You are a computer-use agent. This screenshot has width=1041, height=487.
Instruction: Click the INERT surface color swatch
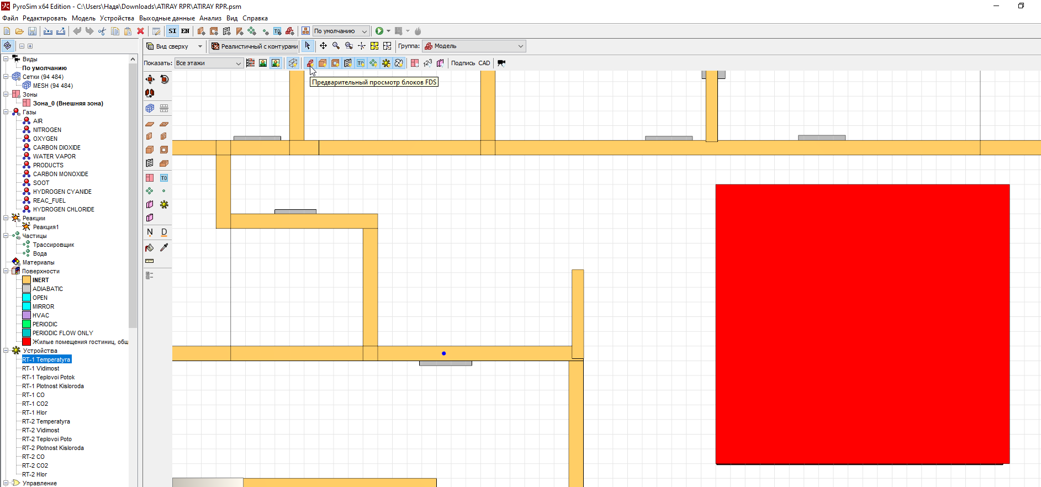tap(27, 280)
